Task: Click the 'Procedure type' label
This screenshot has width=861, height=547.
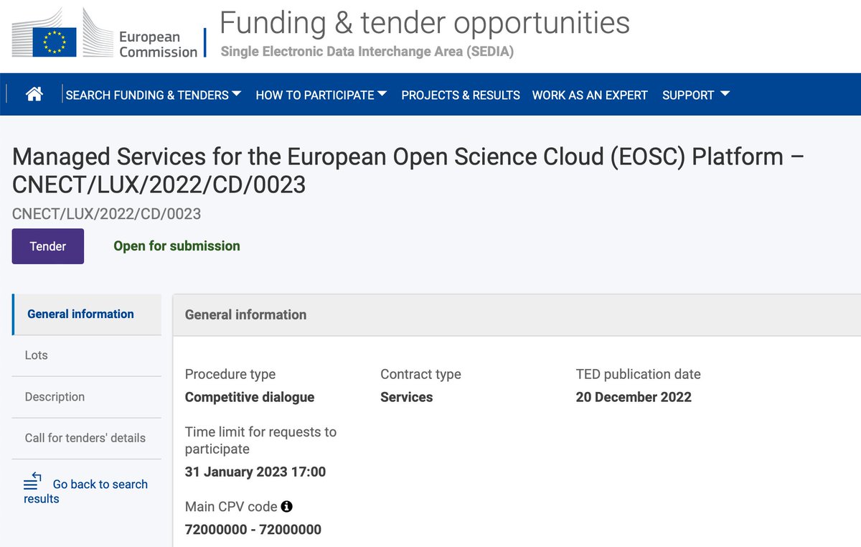Action: (x=230, y=374)
